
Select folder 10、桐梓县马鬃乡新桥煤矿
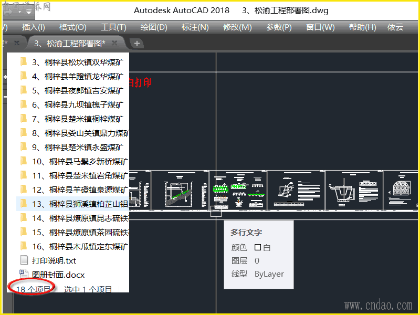[x=72, y=162]
